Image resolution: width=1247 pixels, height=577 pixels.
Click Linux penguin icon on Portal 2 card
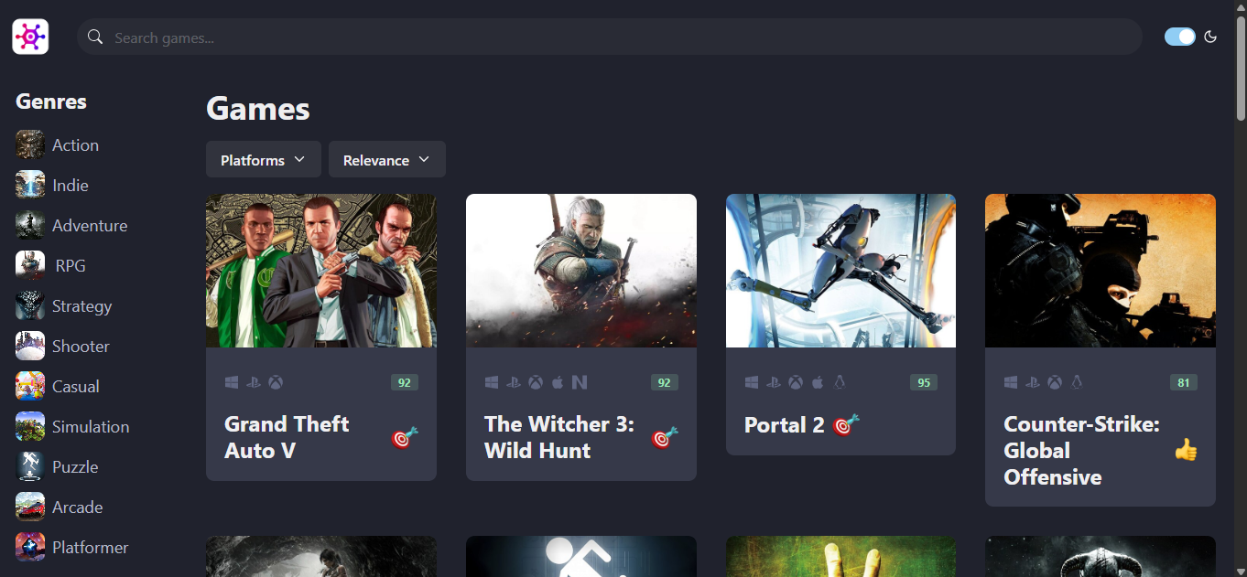point(840,382)
